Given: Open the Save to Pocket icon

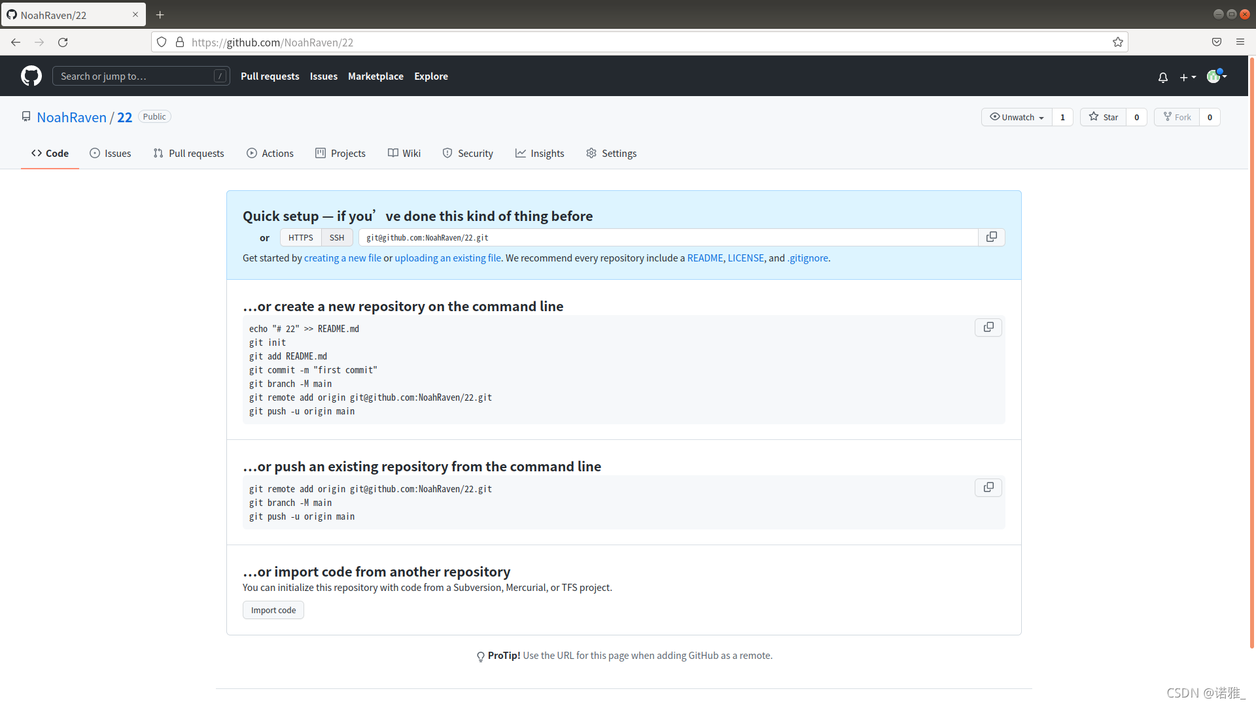Looking at the screenshot, I should [x=1216, y=42].
